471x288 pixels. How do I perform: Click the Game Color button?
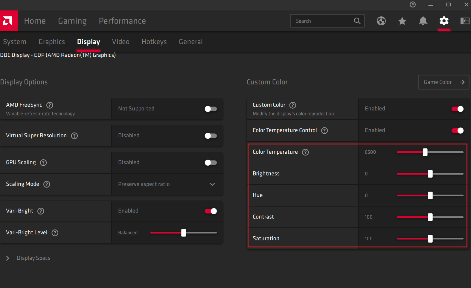(x=443, y=82)
